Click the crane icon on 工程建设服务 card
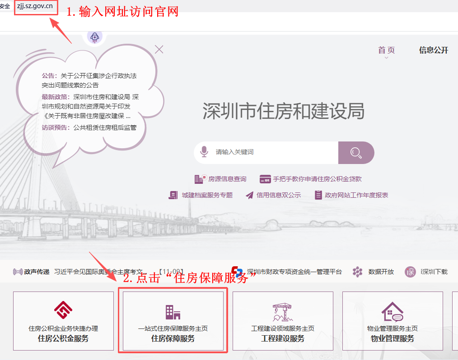Viewport: 458px width, 360px height. click(x=283, y=312)
